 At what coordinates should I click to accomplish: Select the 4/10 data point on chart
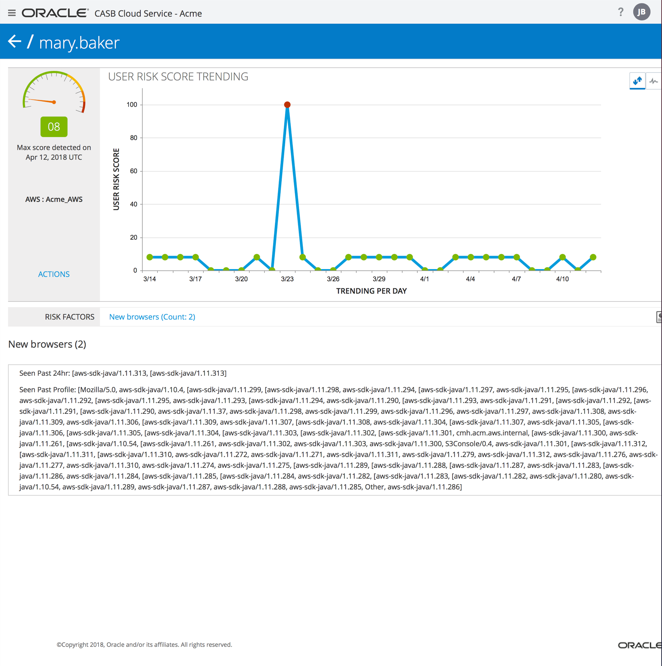click(x=562, y=257)
